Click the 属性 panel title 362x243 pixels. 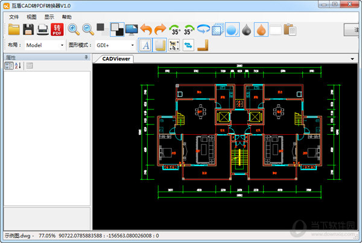[x=11, y=57]
